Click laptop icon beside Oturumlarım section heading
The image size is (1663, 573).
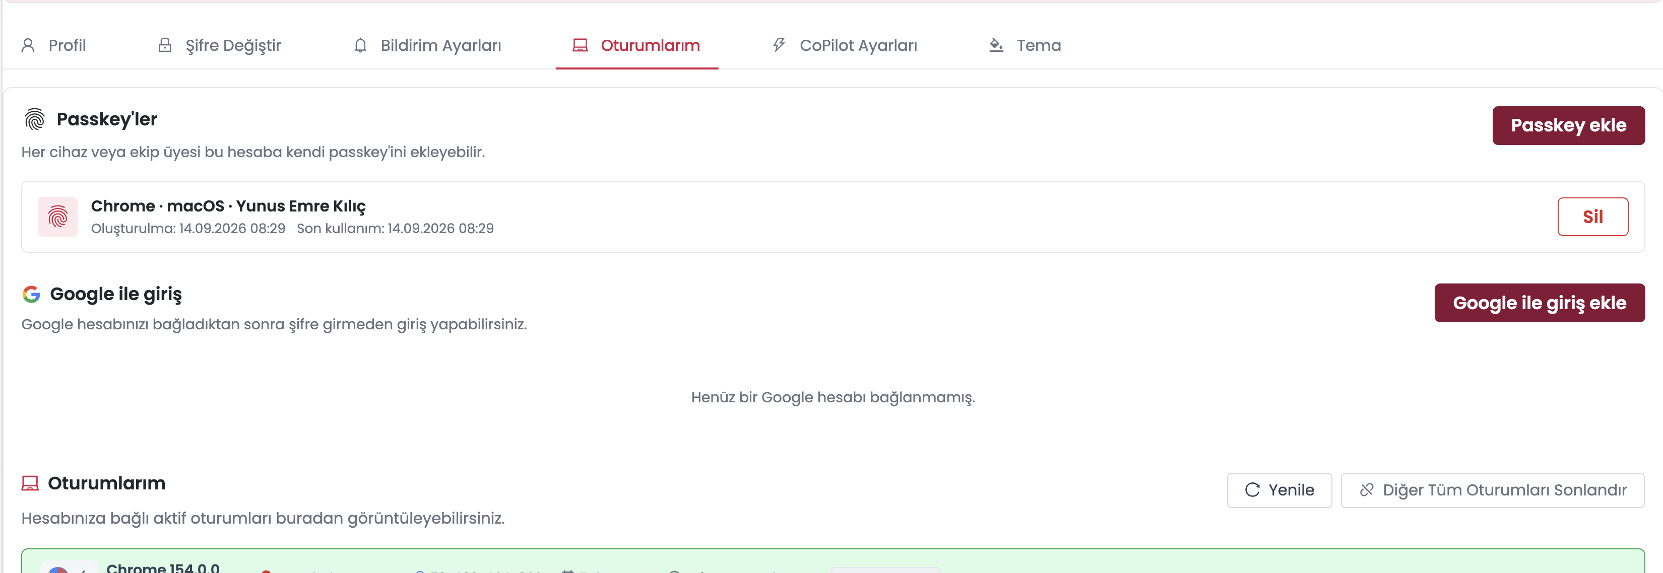tap(30, 483)
